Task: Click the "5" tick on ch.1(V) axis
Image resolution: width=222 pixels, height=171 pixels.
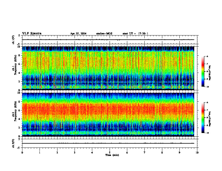Action: (x=19, y=35)
